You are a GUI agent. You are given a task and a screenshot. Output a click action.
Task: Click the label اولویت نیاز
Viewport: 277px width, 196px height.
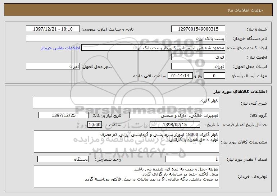pyautogui.click(x=257, y=57)
